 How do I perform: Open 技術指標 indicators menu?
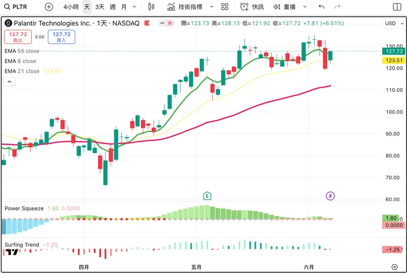185,7
